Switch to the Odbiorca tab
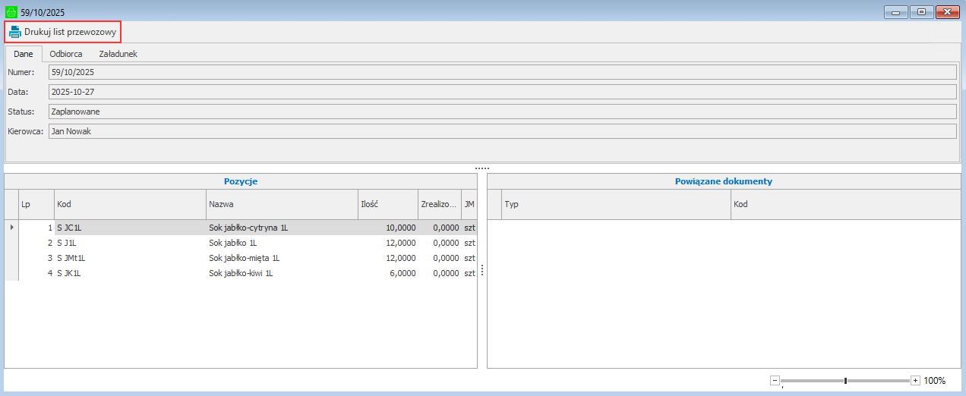Screen dimensions: 966x396 click(66, 54)
